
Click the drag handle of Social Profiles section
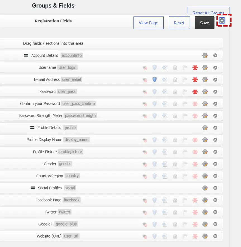tap(33, 188)
